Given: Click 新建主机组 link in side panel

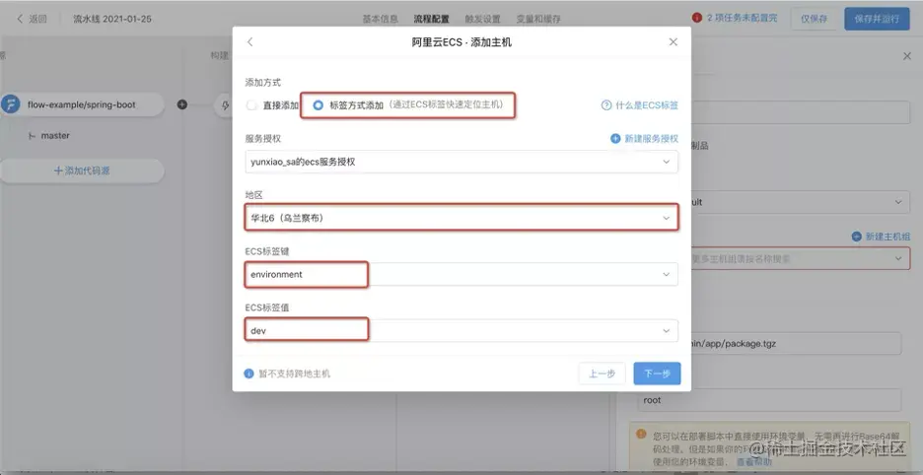Looking at the screenshot, I should click(887, 237).
